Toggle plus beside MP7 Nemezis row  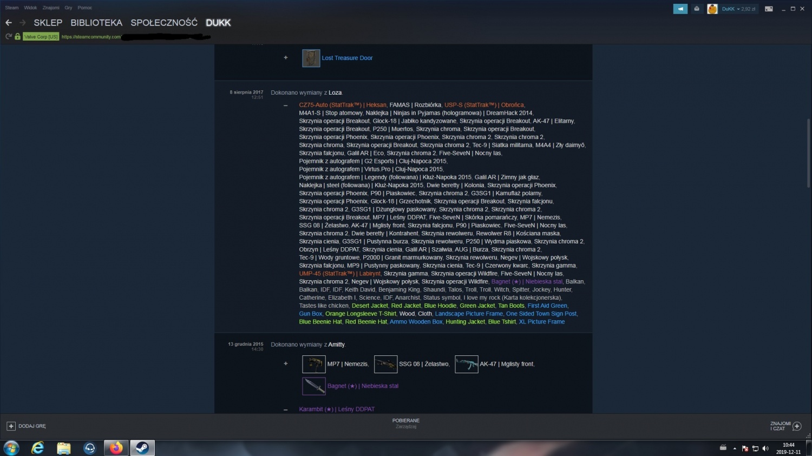pos(286,364)
